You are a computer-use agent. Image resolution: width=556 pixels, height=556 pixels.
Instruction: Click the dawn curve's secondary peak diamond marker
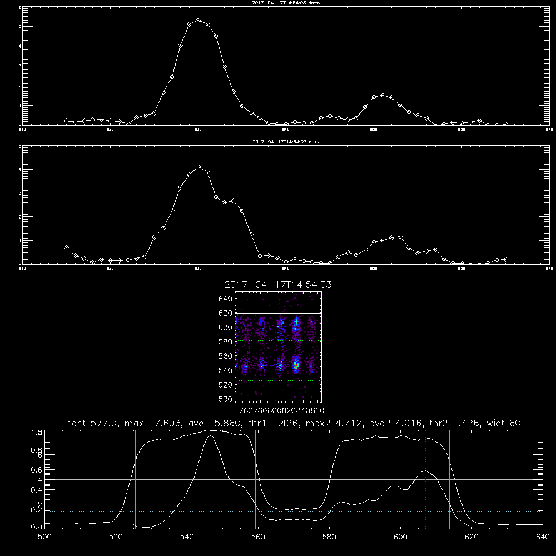click(383, 96)
